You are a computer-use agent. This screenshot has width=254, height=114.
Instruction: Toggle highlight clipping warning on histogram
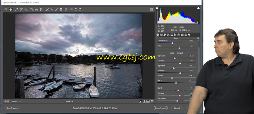tap(198, 8)
